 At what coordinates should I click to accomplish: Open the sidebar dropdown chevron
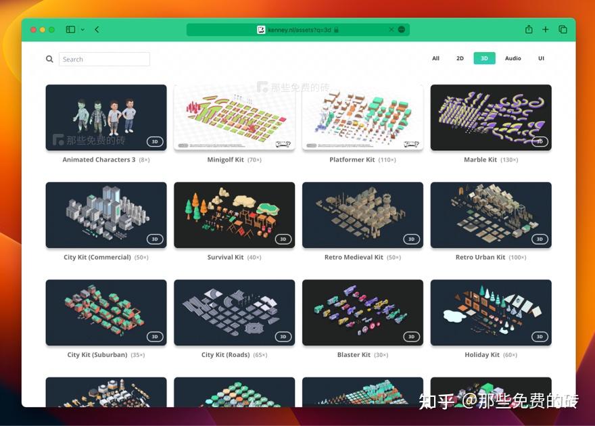tap(82, 30)
